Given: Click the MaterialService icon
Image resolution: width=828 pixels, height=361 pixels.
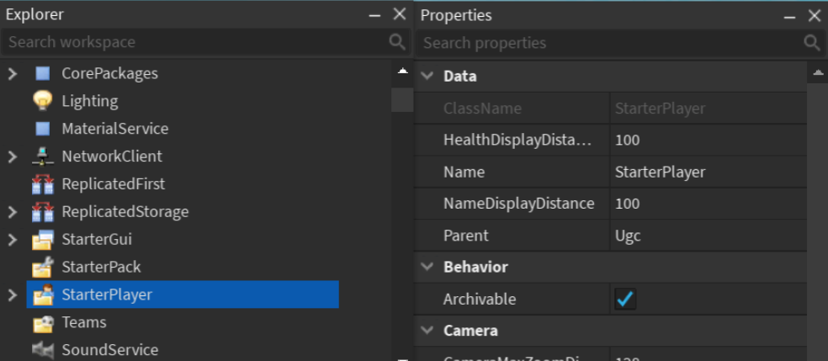Looking at the screenshot, I should [43, 129].
